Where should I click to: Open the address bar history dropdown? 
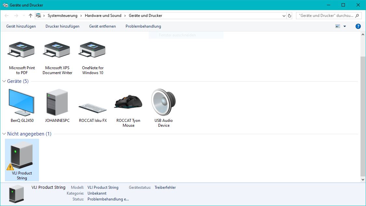(284, 16)
